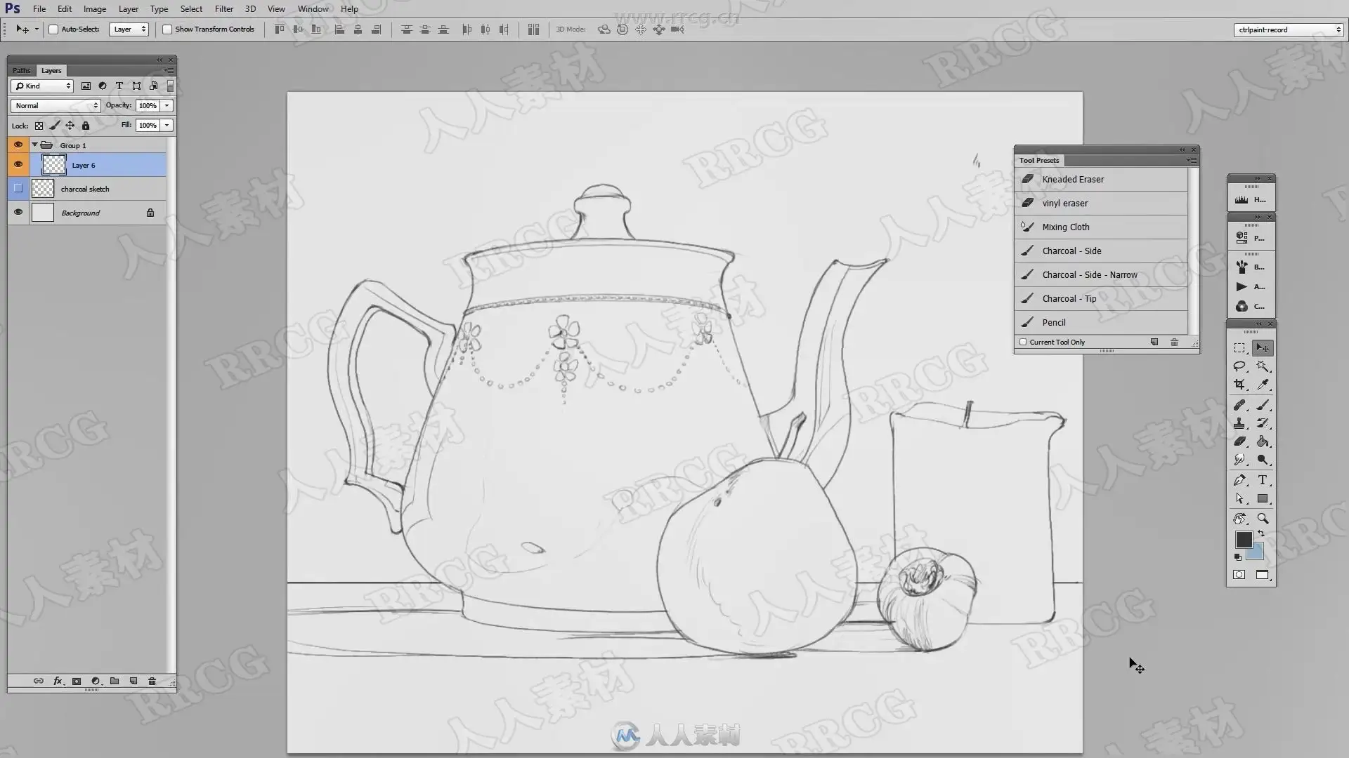Select the Pen tool

click(1239, 480)
